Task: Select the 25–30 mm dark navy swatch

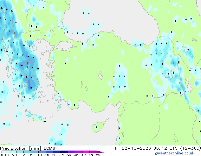Action: (64, 152)
